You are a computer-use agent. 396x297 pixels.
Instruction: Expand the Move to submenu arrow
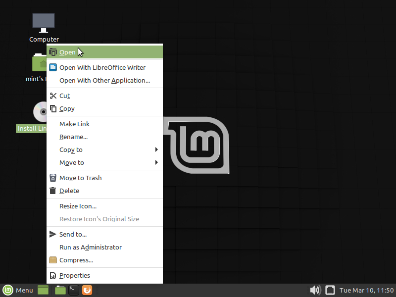(156, 162)
